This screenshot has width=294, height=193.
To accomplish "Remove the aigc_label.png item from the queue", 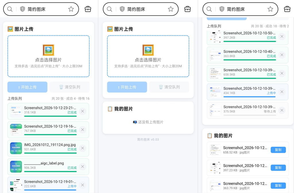I will click(x=82, y=167).
